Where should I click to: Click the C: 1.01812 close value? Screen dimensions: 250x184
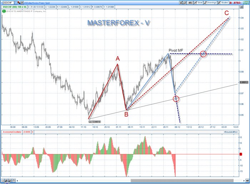(85, 7)
